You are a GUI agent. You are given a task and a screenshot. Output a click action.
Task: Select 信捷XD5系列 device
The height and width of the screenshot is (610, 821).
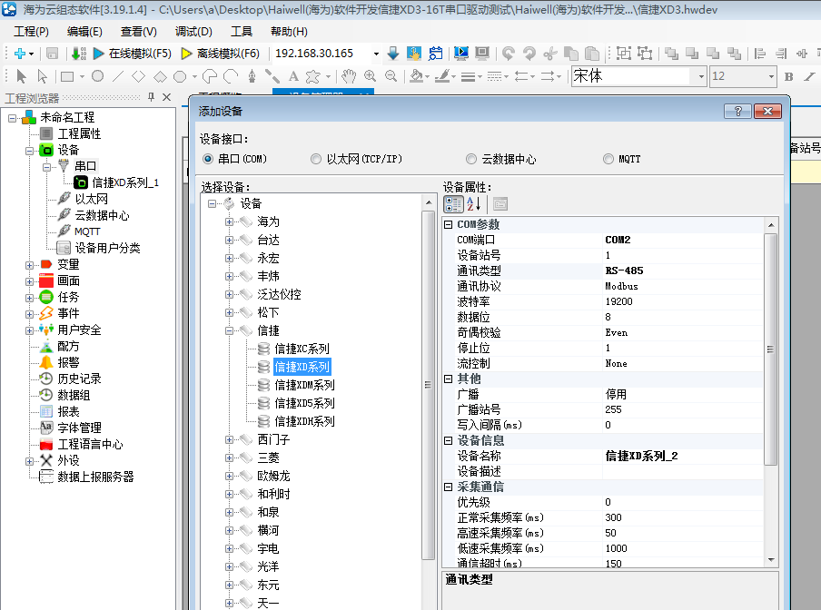click(x=304, y=403)
